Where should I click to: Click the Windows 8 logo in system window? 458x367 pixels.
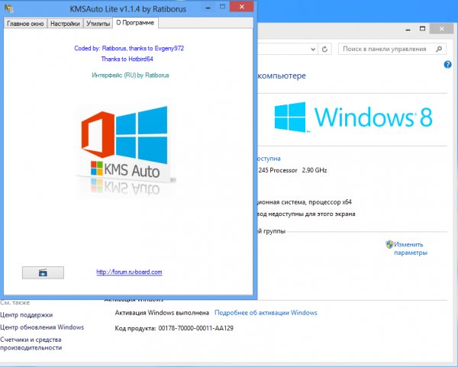click(x=353, y=118)
